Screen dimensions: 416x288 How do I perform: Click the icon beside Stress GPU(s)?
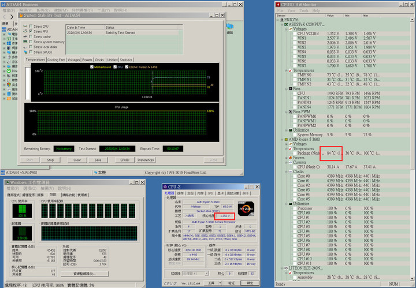25,52
